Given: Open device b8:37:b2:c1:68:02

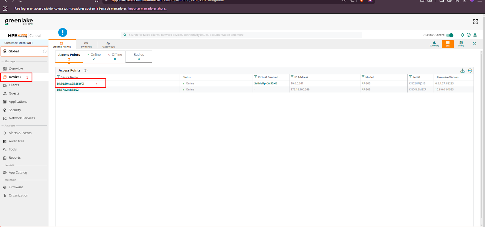Looking at the screenshot, I should pyautogui.click(x=68, y=90).
